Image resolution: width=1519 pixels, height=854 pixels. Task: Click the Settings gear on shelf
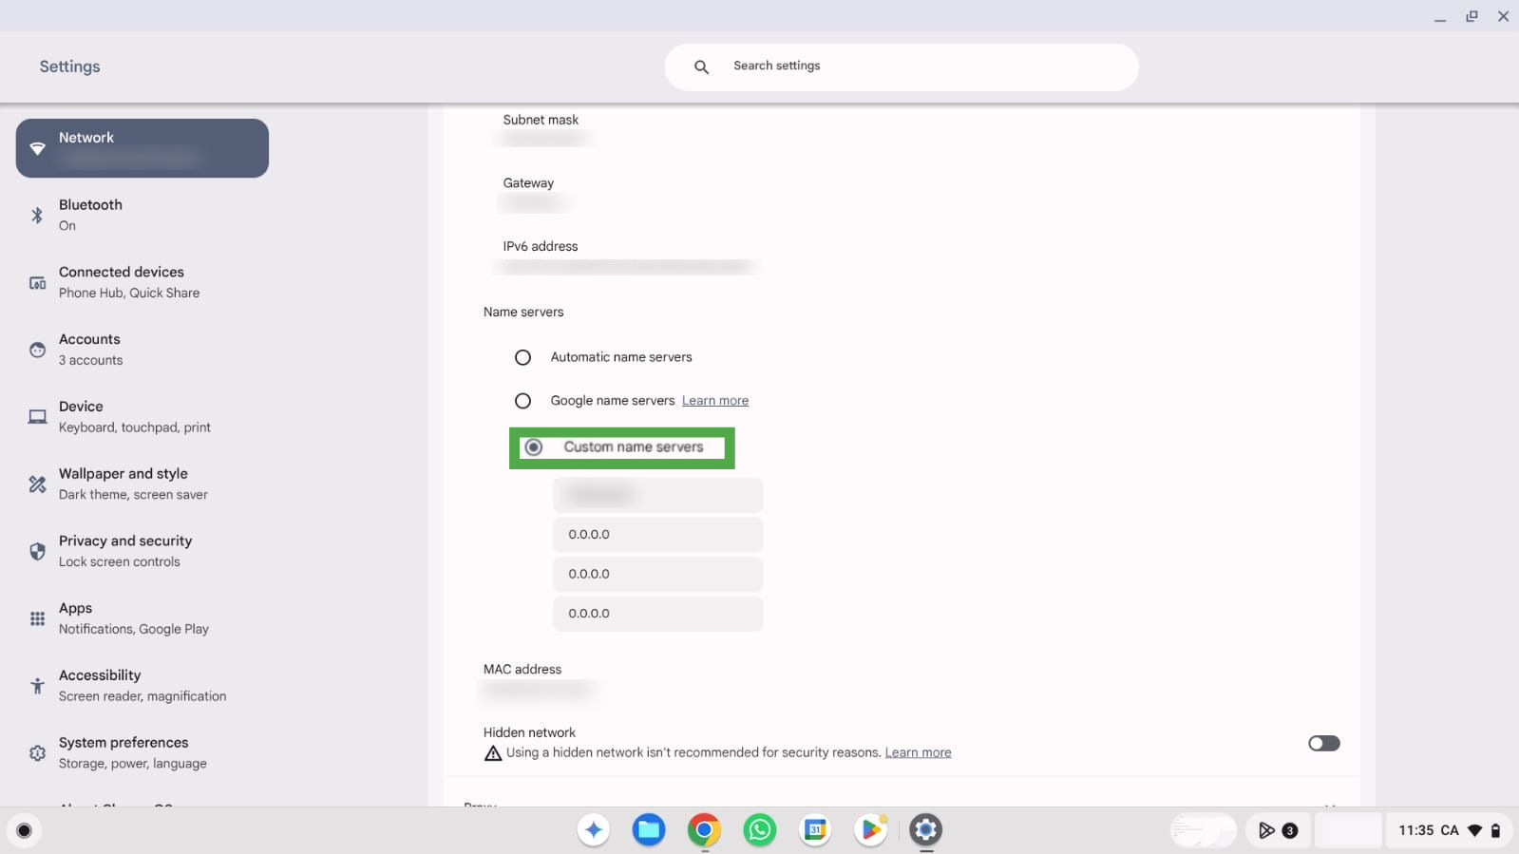[x=926, y=830]
